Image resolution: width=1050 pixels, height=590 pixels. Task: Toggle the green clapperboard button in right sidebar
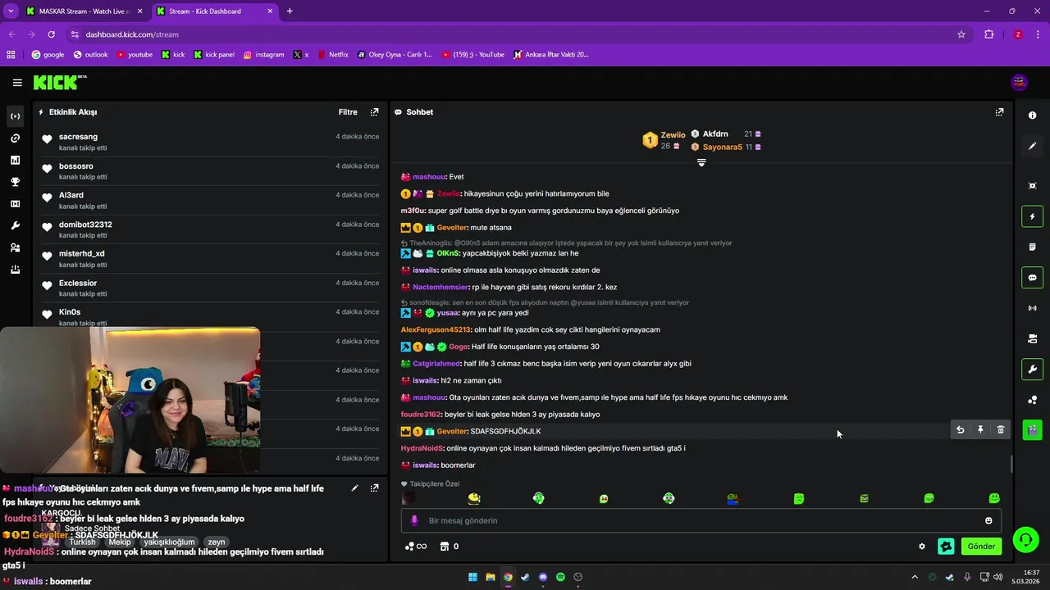1032,429
